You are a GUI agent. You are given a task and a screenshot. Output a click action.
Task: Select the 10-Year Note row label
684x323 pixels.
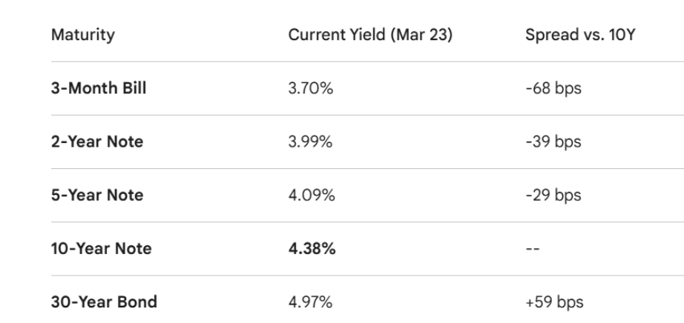pyautogui.click(x=102, y=248)
